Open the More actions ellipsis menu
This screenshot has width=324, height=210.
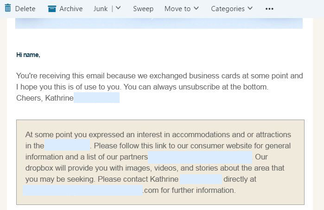coord(269,9)
